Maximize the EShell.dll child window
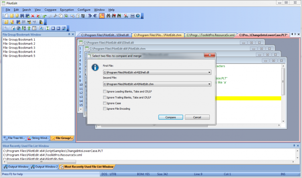Screen dimensions: 302x178 [x=251, y=43]
